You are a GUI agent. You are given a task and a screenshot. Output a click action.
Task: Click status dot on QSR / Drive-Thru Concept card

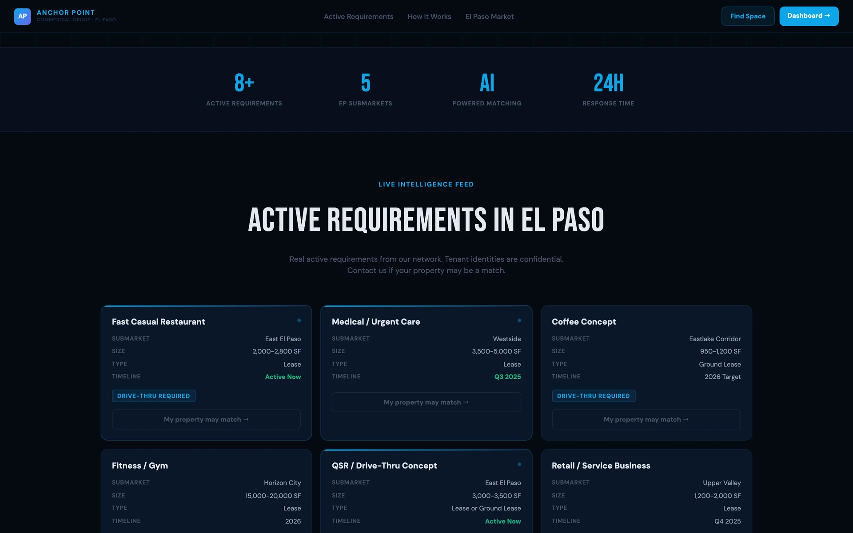pyautogui.click(x=519, y=464)
